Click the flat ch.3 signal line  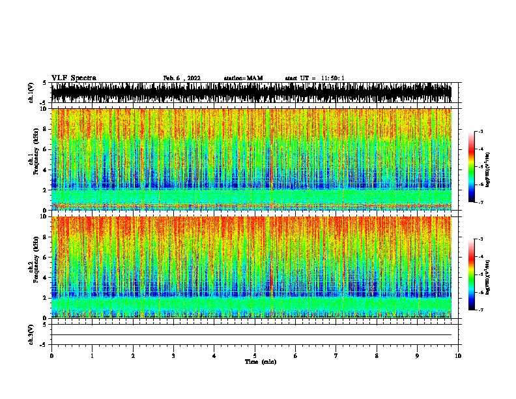251,335
